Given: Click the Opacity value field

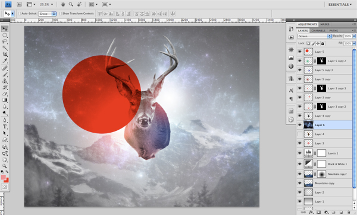Looking at the screenshot, I should 347,36.
